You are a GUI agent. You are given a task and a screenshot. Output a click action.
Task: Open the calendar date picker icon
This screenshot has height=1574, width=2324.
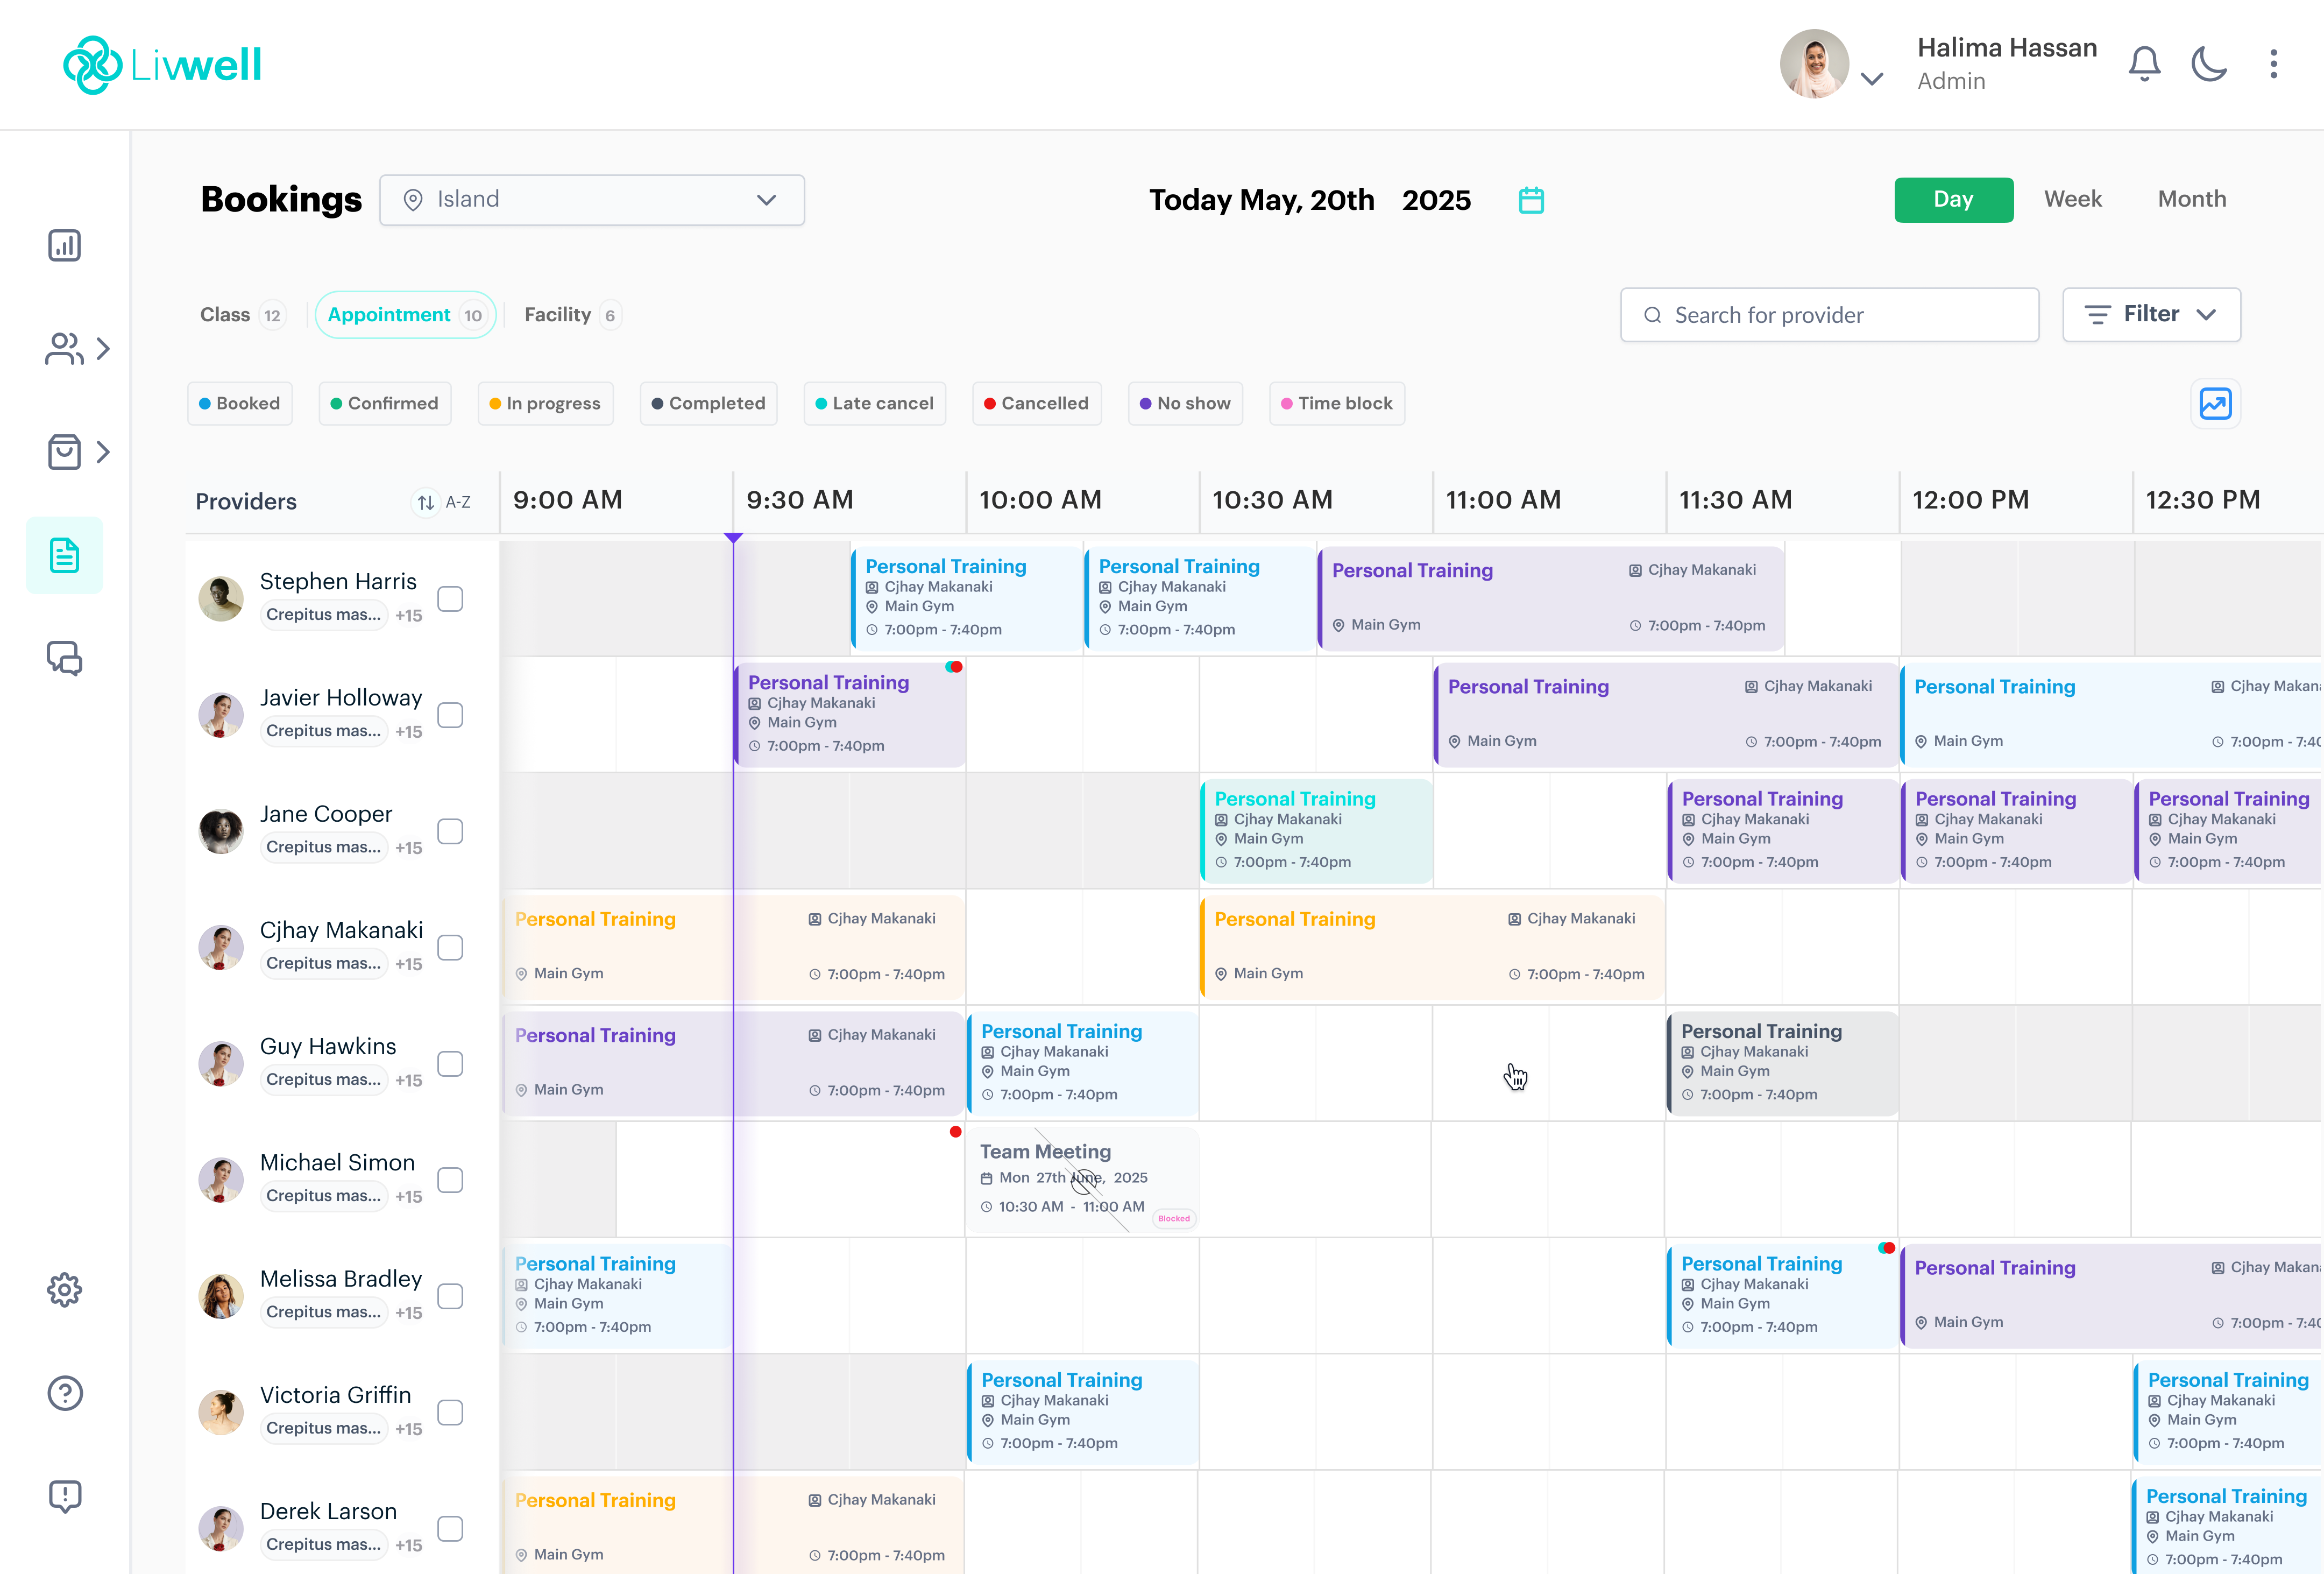point(1530,200)
